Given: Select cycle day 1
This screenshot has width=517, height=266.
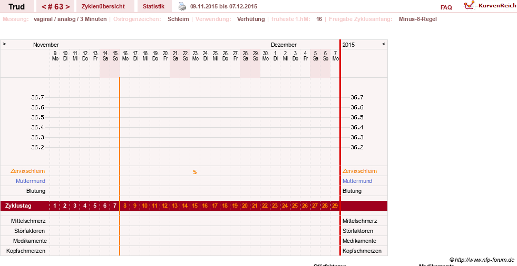Looking at the screenshot, I should (55, 206).
